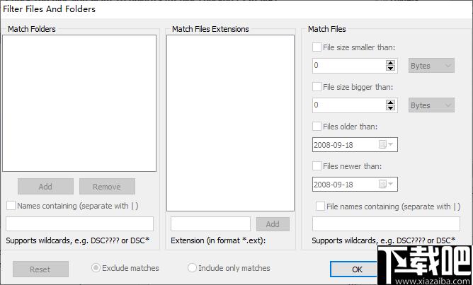Focus the extension input field
The height and width of the screenshot is (285, 473).
point(210,224)
